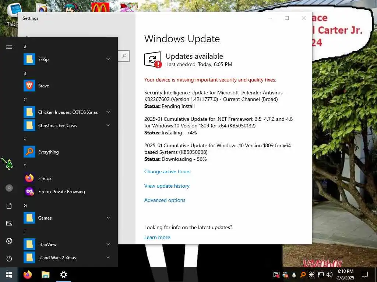Click the taskbar clock showing 6:10 PM
Viewport: 377px width, 282px height.
[345, 275]
